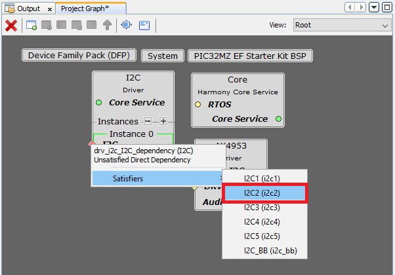Click the PIC32MZ EF Starter Kit BSP button

tap(250, 56)
